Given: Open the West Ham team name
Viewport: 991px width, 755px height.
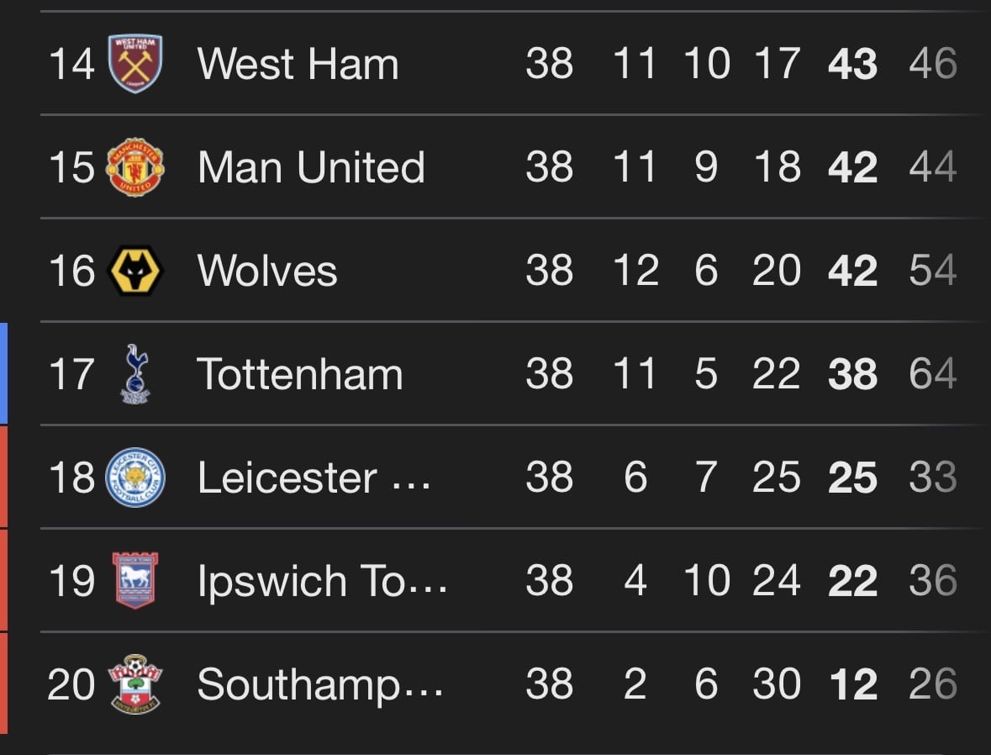Looking at the screenshot, I should coord(298,64).
